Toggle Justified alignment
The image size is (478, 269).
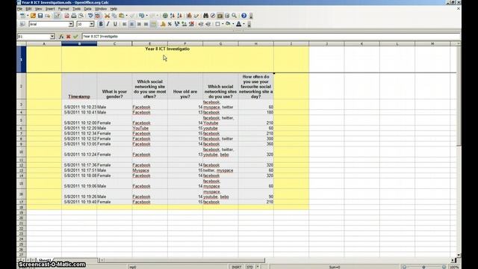pos(146,24)
